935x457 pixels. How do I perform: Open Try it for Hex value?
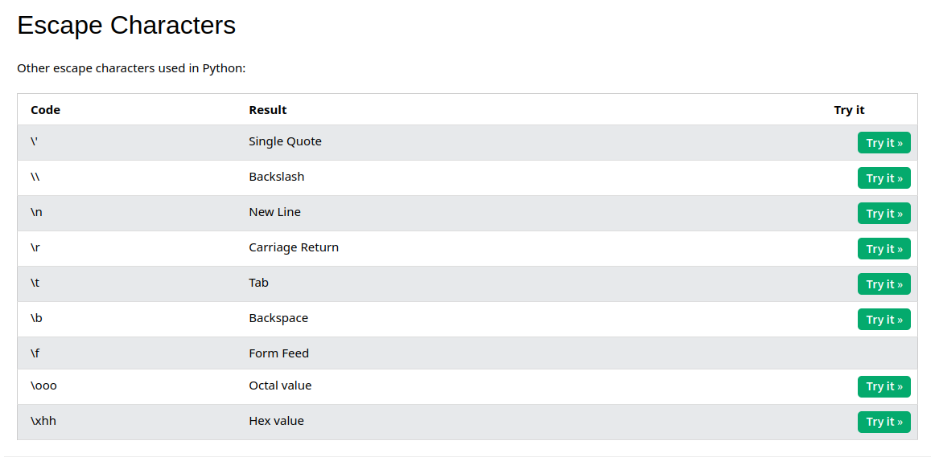point(884,422)
